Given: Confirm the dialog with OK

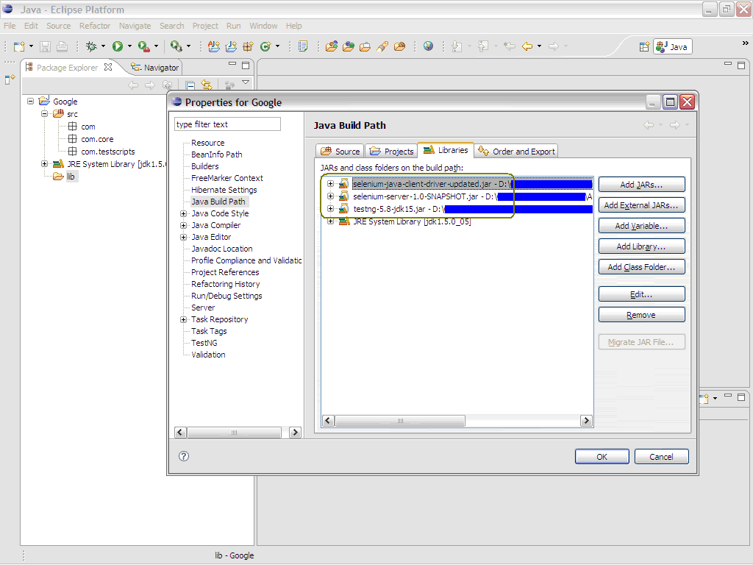Looking at the screenshot, I should click(602, 456).
